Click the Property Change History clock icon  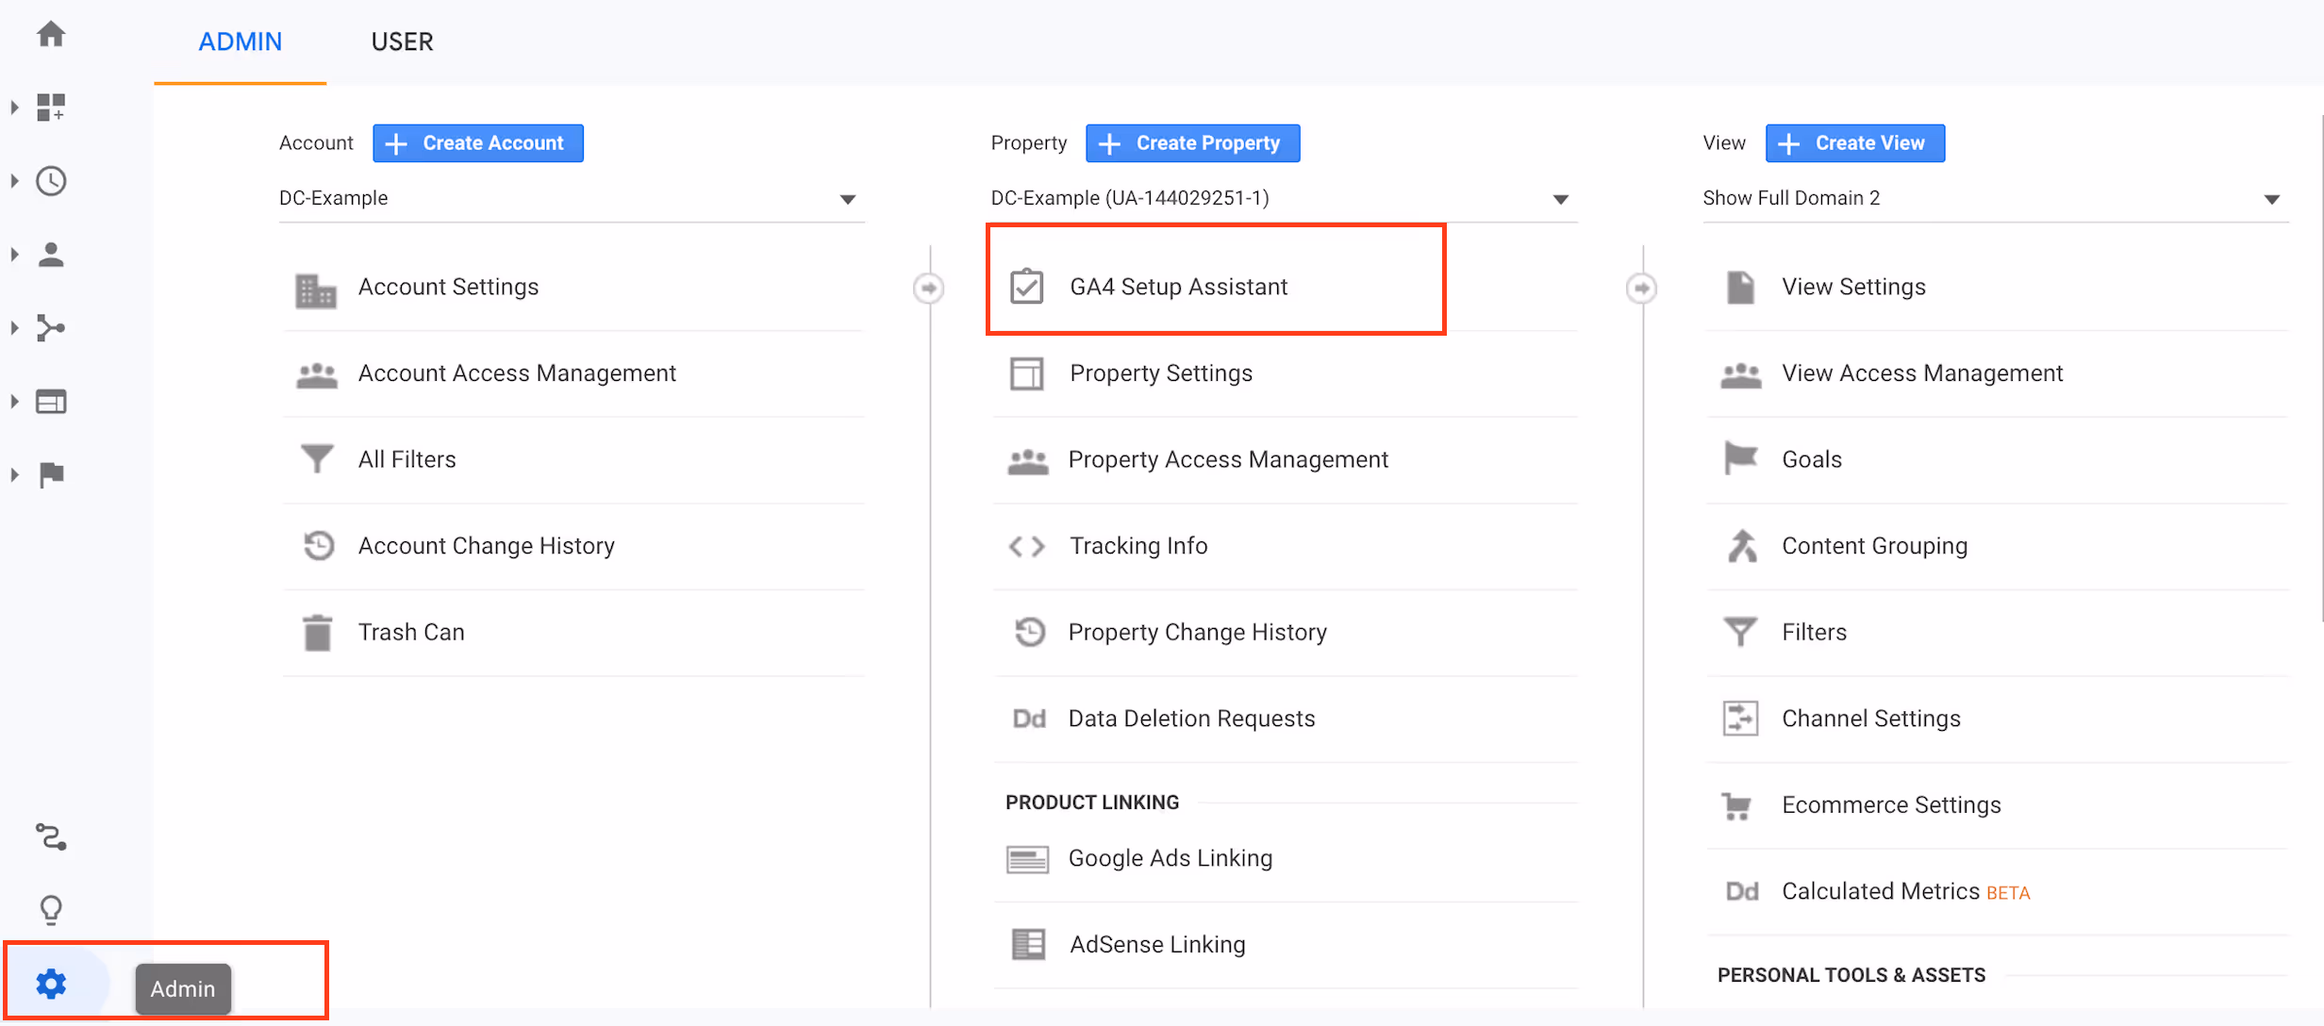coord(1029,632)
